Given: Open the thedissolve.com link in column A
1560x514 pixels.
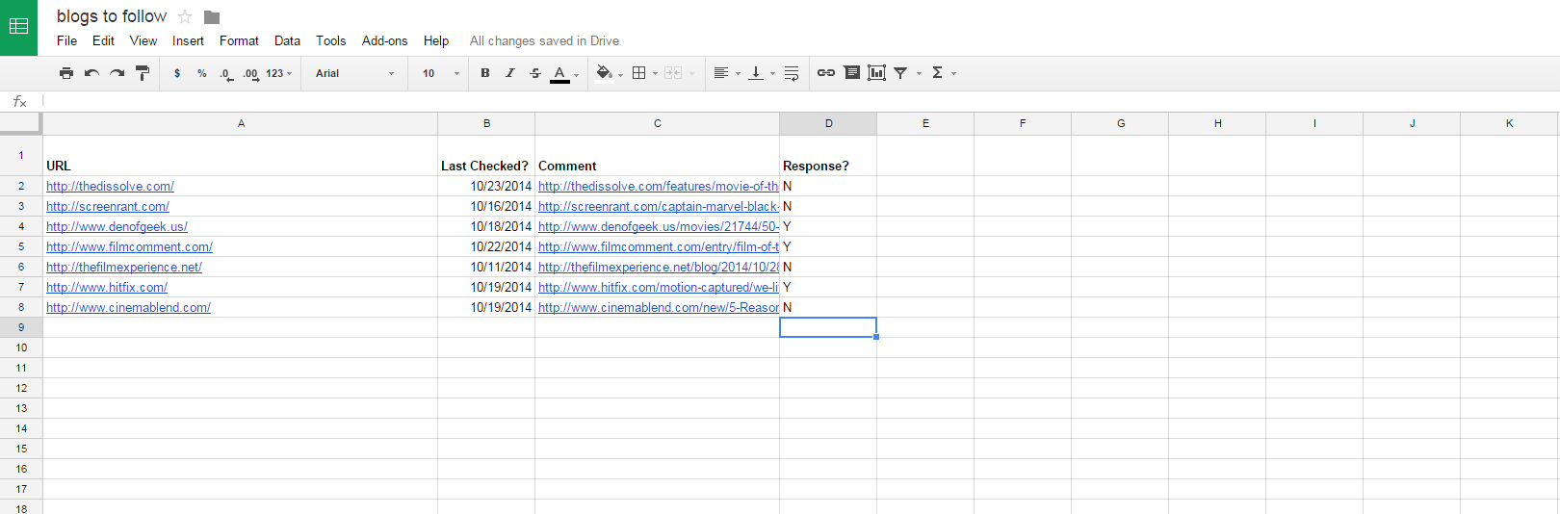Looking at the screenshot, I should [x=110, y=186].
